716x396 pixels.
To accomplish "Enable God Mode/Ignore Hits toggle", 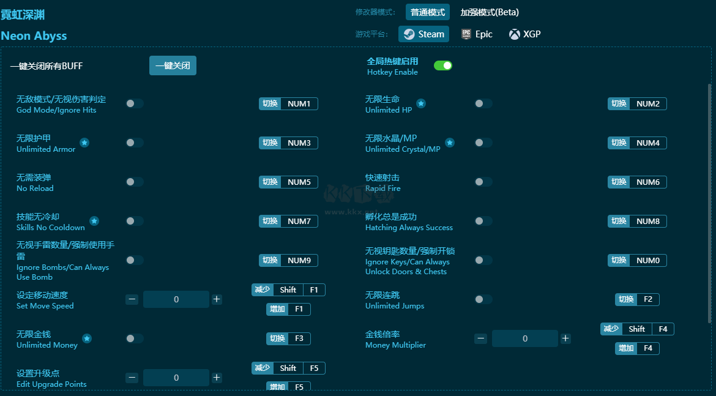I will [x=135, y=103].
